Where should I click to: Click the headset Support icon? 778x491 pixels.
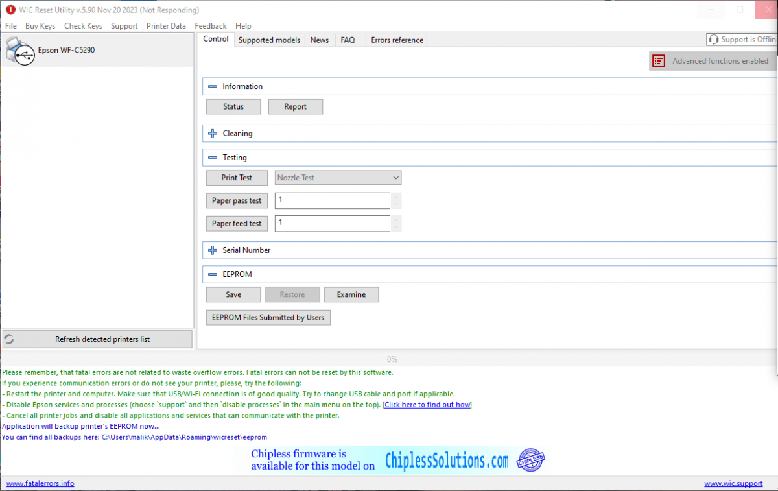coord(714,40)
